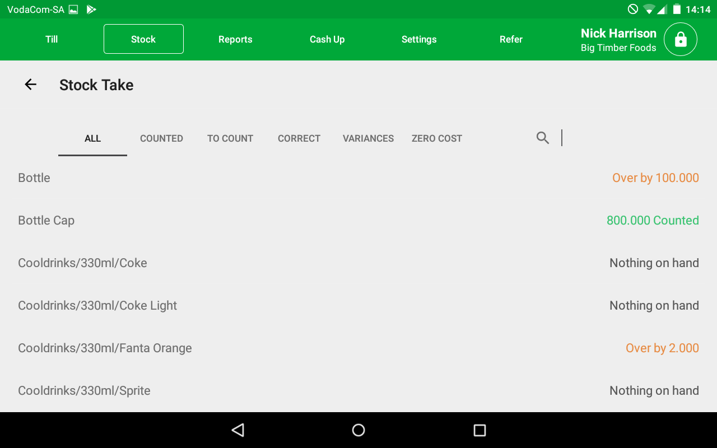Screen dimensions: 717x448
Task: Open the Refer section
Action: point(511,39)
